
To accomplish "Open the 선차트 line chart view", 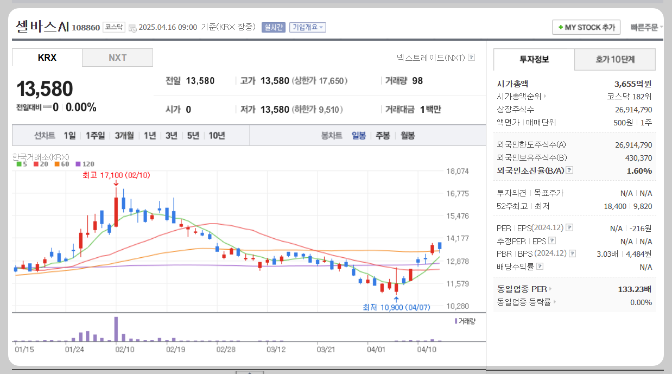I will [x=44, y=136].
